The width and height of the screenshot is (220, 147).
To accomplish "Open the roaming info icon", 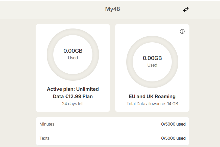I will pos(182,32).
